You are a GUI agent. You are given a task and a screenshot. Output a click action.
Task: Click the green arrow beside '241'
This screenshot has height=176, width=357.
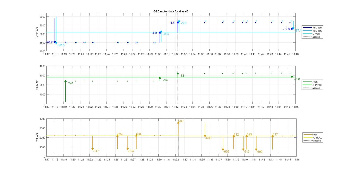pyautogui.click(x=66, y=91)
